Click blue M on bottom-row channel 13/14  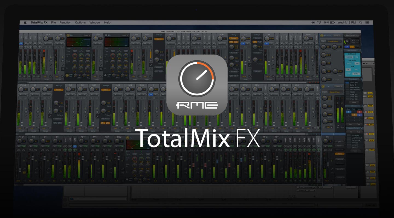(x=75, y=147)
